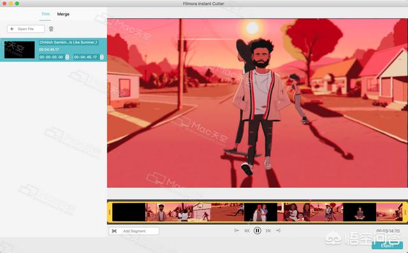Click the Open File button
The width and height of the screenshot is (408, 253).
point(25,29)
